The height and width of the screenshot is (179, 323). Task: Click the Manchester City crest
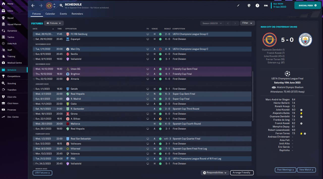tap(305, 40)
